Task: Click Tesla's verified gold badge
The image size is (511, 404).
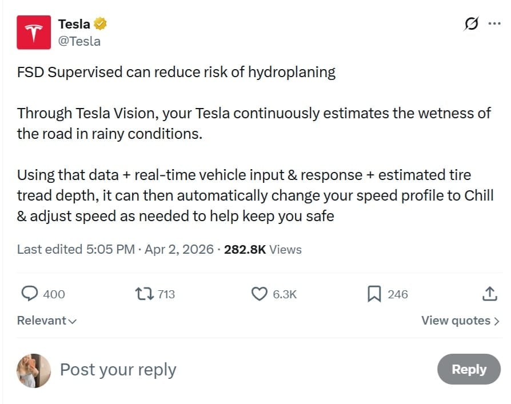Action: click(x=101, y=23)
